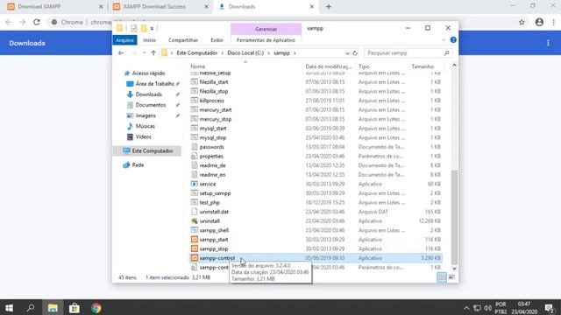Open Ferramentas de Aplicativo tab

266,40
